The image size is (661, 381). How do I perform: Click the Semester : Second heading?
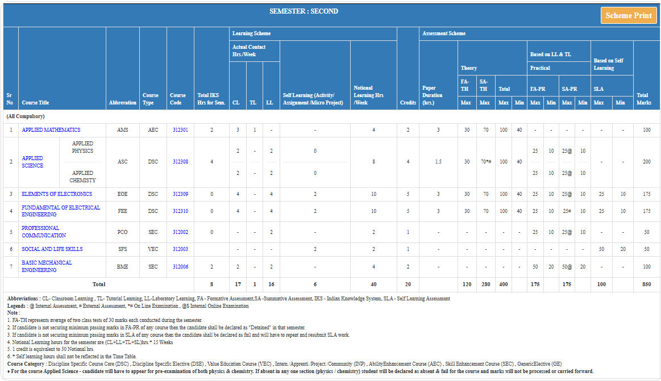pos(304,11)
